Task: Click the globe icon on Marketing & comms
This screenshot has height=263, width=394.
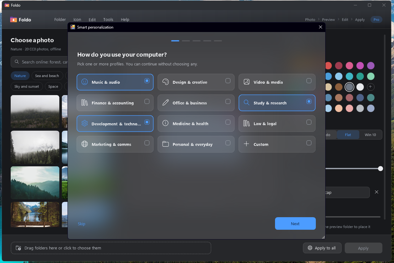Action: [84, 144]
